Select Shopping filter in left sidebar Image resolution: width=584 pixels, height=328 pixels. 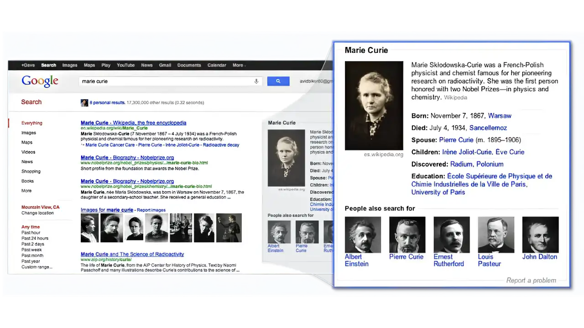[31, 171]
